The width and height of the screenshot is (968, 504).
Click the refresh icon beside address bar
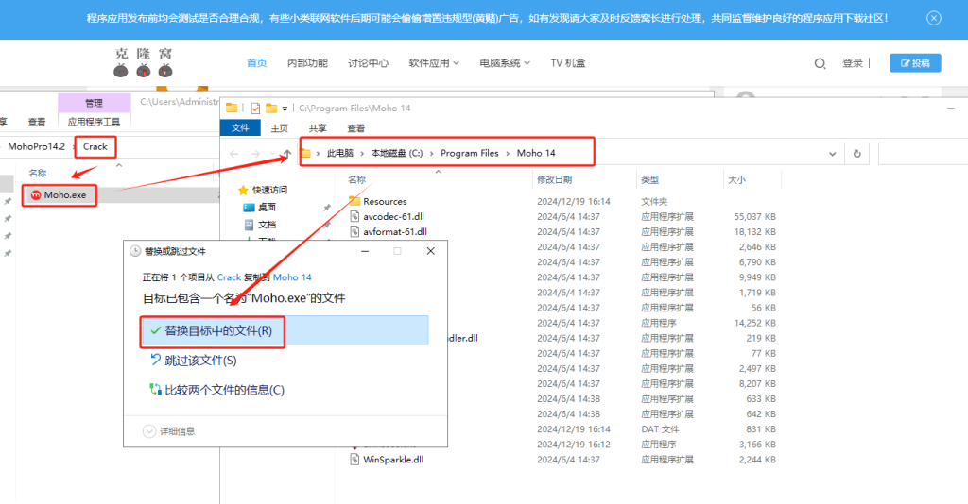856,154
